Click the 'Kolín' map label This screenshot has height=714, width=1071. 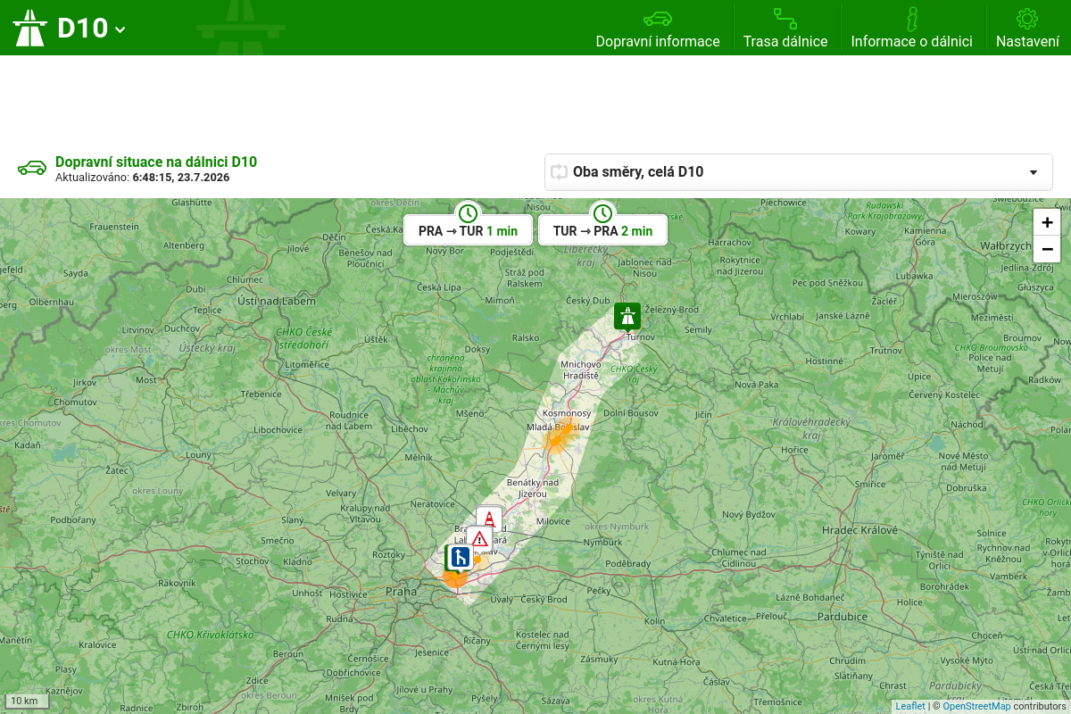pyautogui.click(x=654, y=621)
